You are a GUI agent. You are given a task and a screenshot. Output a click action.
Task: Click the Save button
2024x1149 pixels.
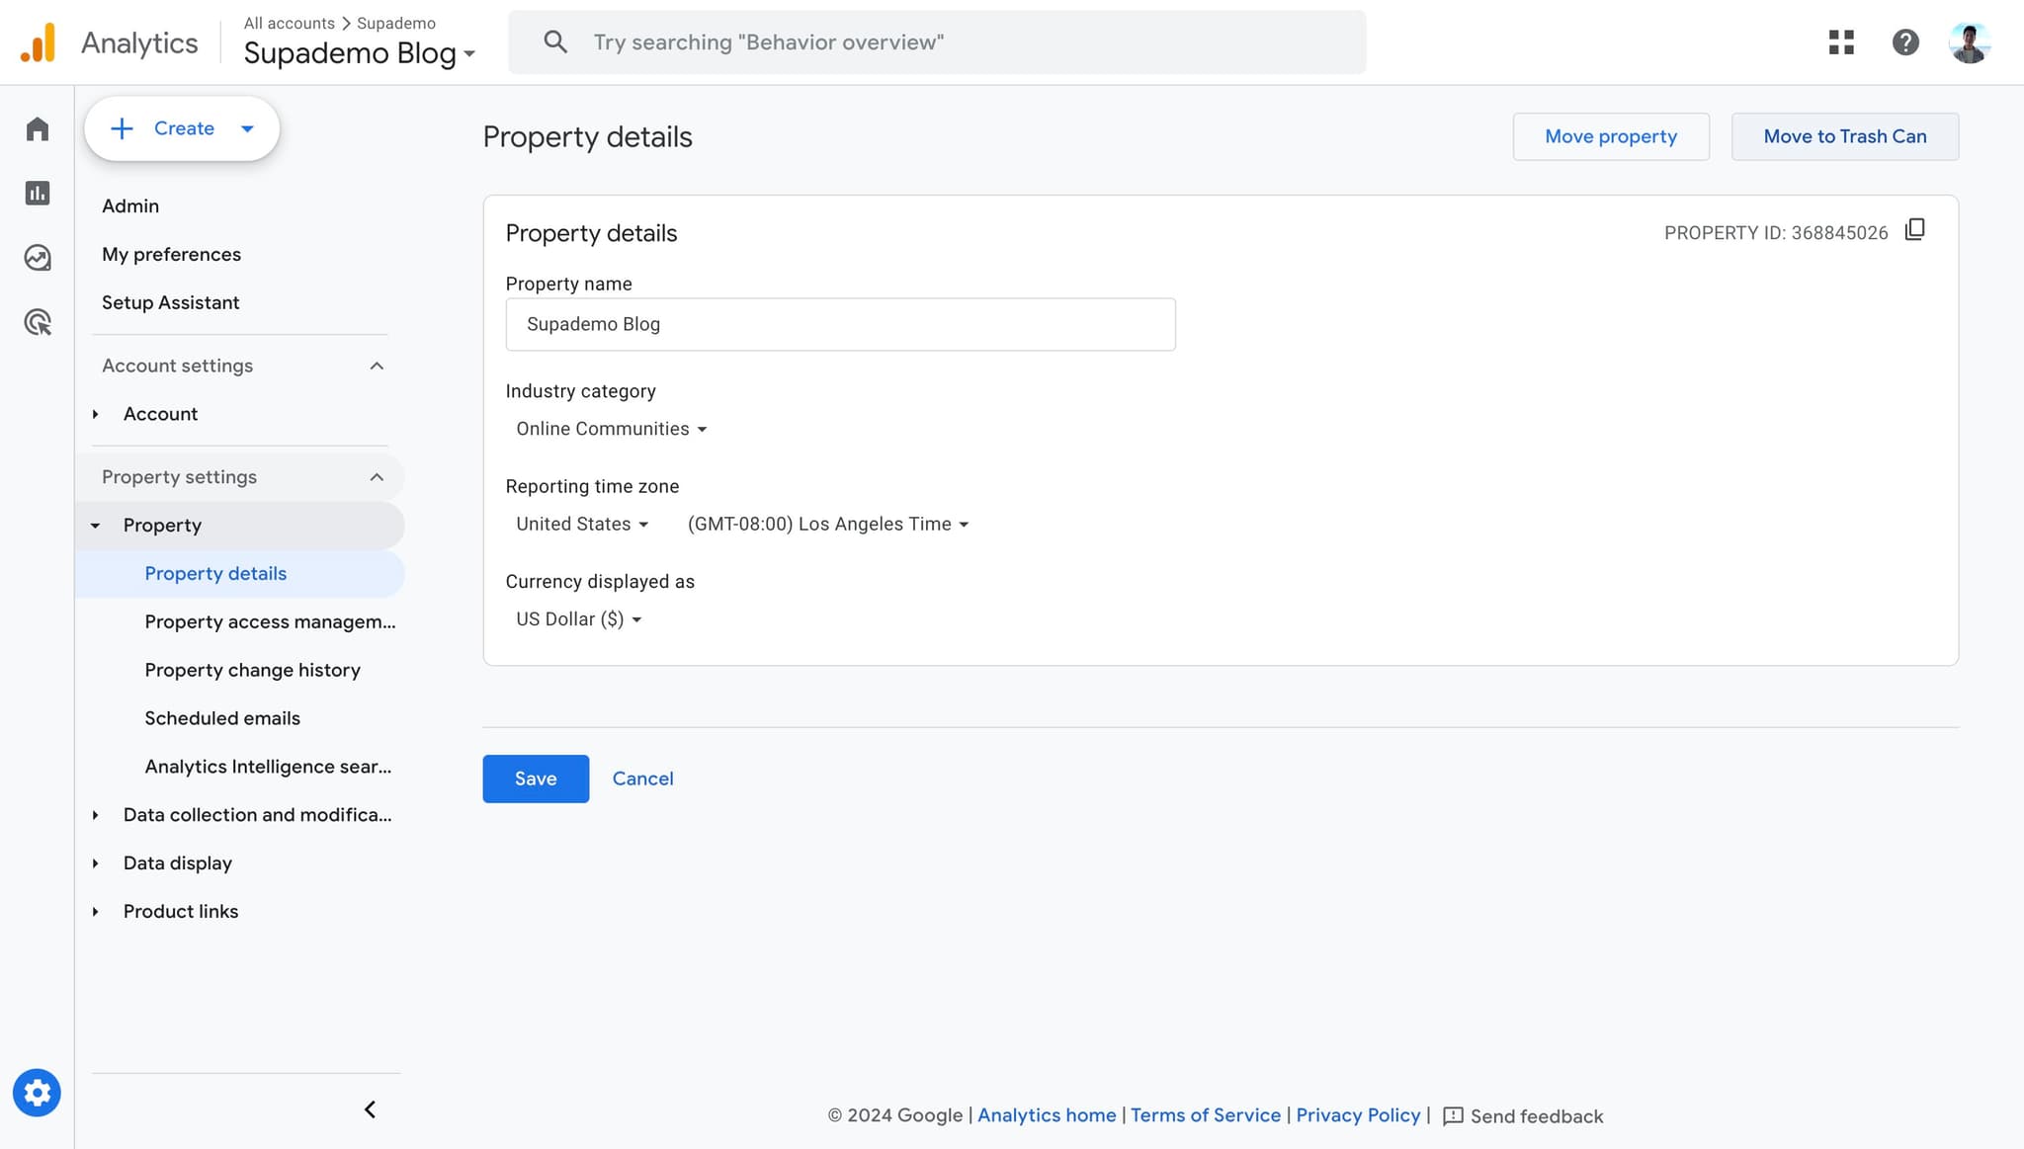[536, 779]
